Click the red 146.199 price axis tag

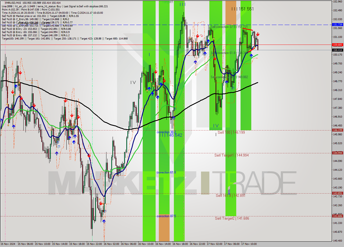tap(338, 130)
